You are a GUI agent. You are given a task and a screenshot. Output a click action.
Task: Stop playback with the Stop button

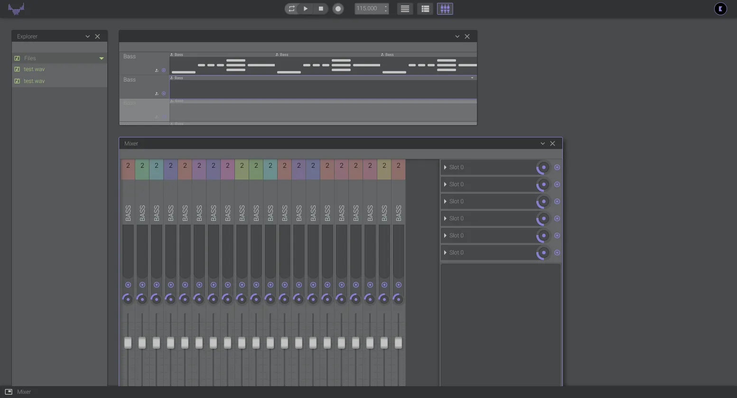point(321,9)
